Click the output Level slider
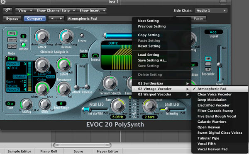This screenshot has width=249, height=154. click(219, 63)
